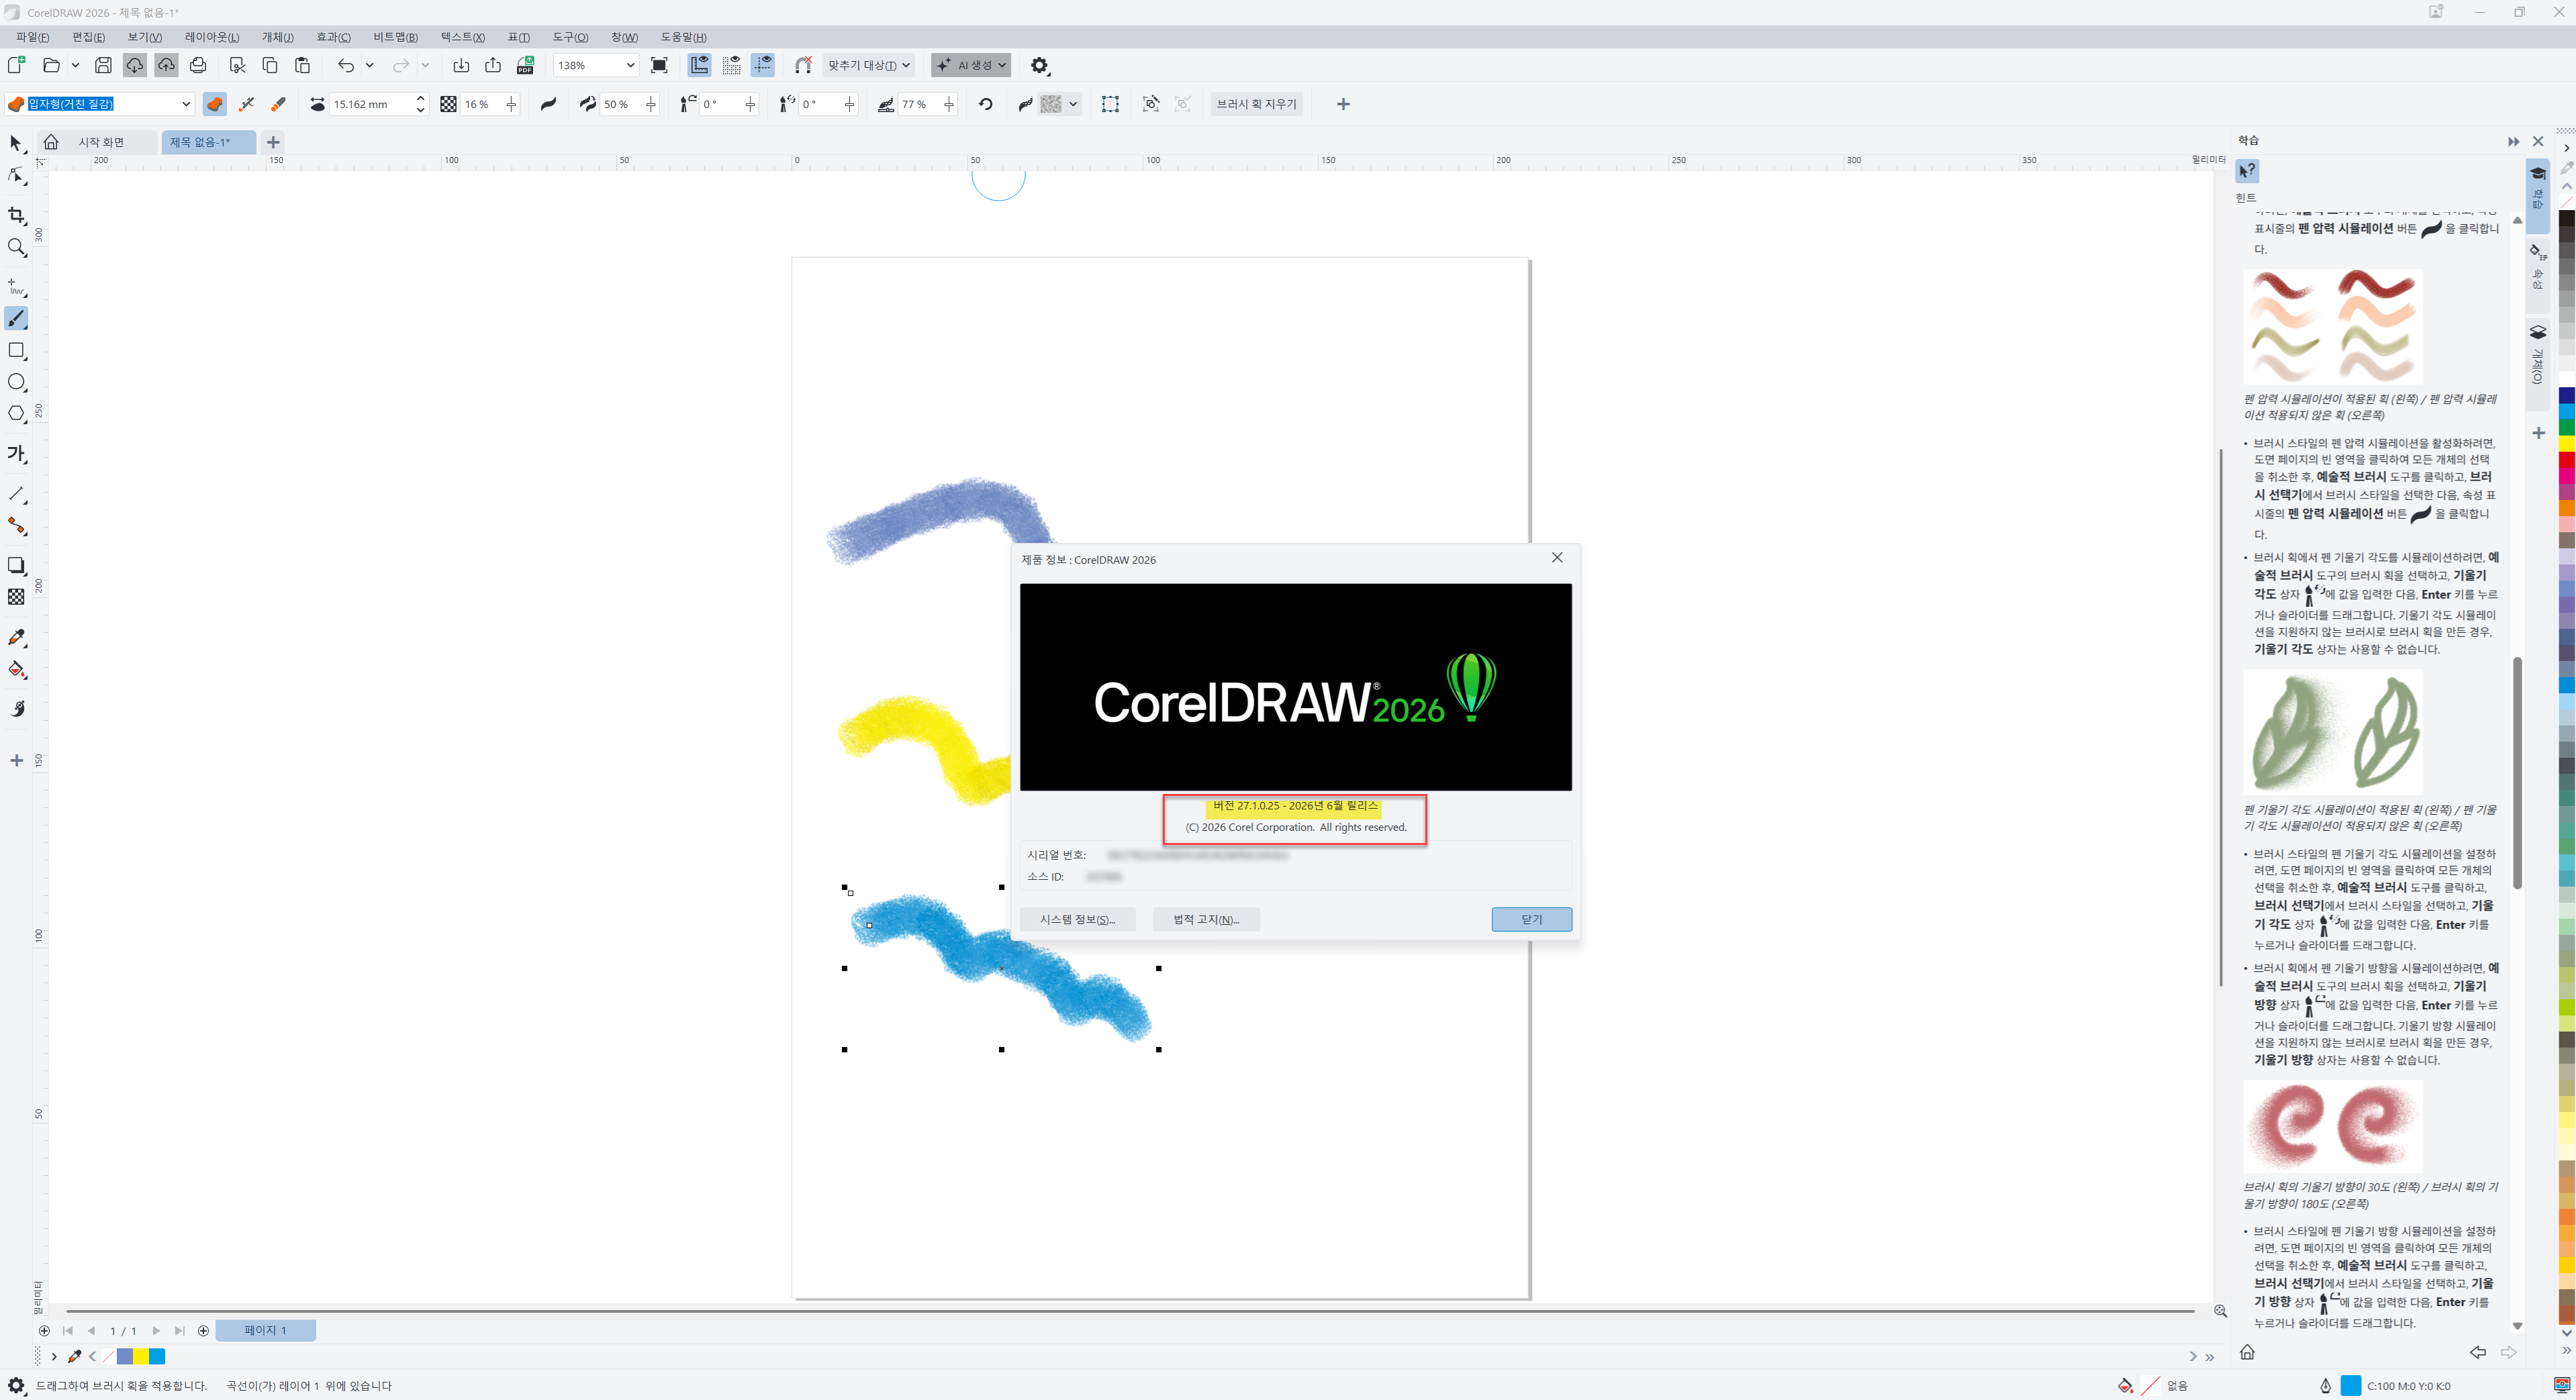This screenshot has width=2576, height=1400.
Task: Select the Text tool (가)
Action: 16,454
